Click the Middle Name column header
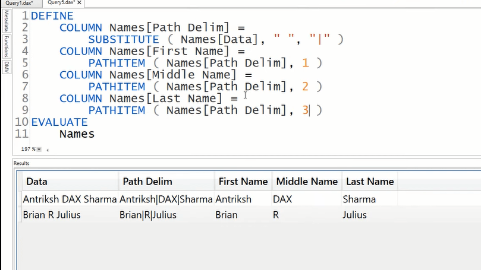Viewport: 481px width, 270px height. pyautogui.click(x=307, y=182)
